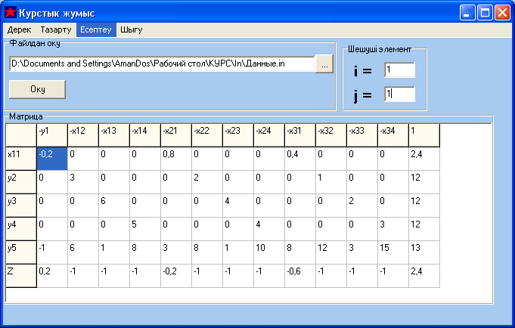The image size is (515, 328).
Task: Select the -y1 column header
Action: click(x=52, y=135)
